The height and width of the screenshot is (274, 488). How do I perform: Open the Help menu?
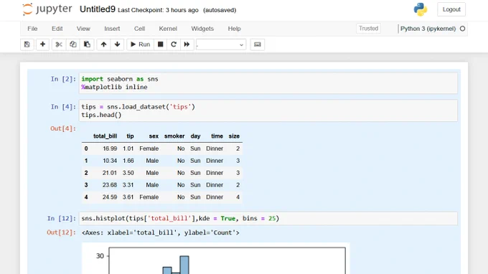[x=235, y=29]
